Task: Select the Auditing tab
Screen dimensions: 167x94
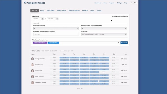Action: coord(99,11)
